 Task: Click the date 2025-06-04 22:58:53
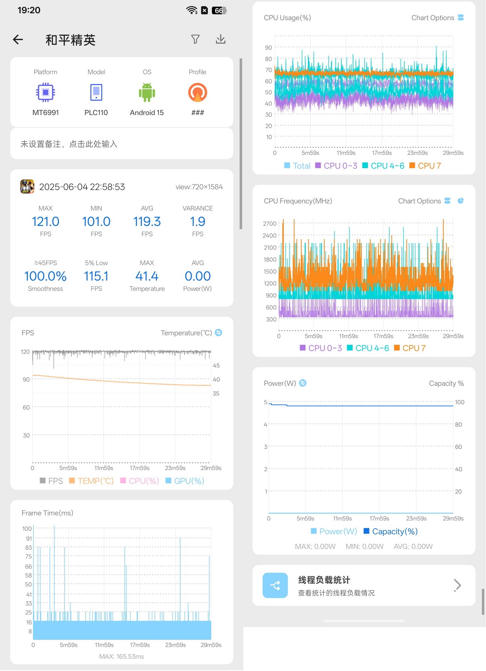82,187
